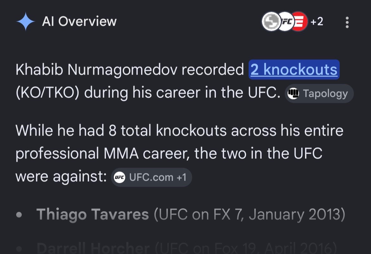Expand the +1 extra source in UFC.com chip

pyautogui.click(x=181, y=177)
